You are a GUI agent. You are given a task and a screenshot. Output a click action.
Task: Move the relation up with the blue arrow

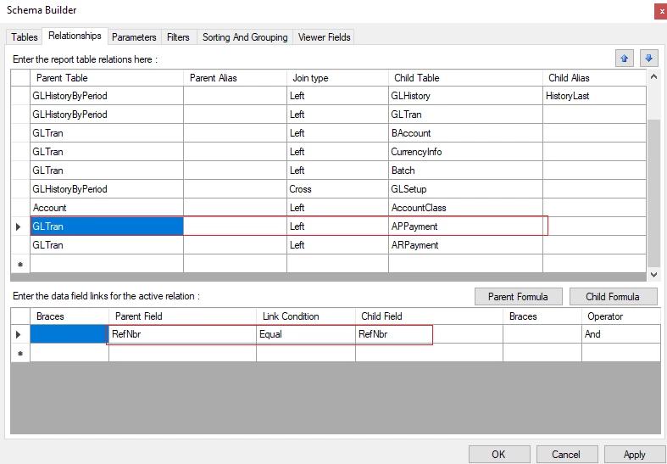[x=624, y=59]
